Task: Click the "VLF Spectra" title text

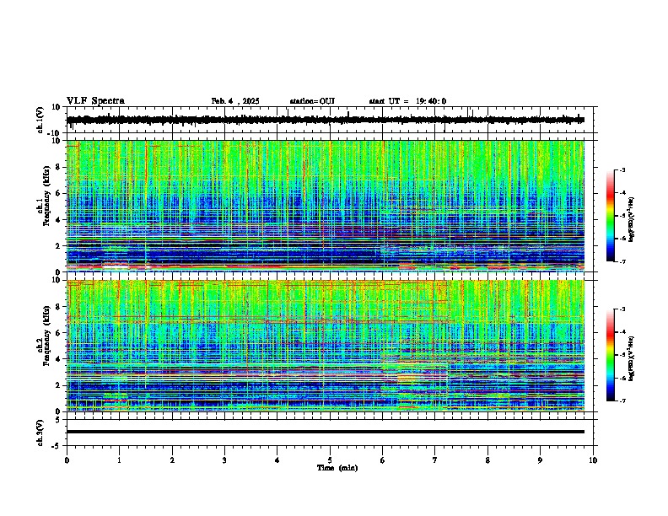Action: click(95, 101)
